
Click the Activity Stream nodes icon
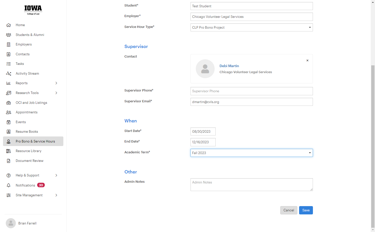(x=9, y=74)
